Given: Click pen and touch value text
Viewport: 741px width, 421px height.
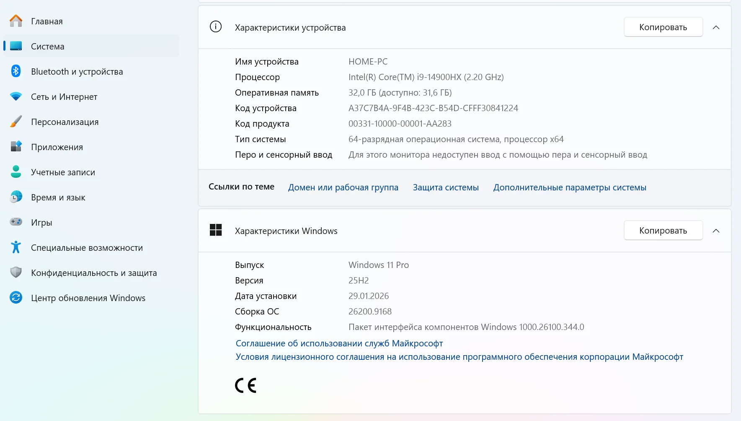Looking at the screenshot, I should pos(498,155).
